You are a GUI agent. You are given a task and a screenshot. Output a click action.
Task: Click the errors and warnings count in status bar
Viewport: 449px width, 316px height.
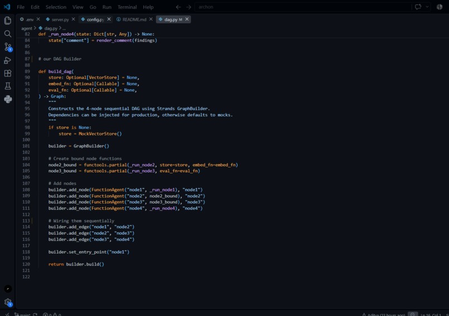coord(52,314)
